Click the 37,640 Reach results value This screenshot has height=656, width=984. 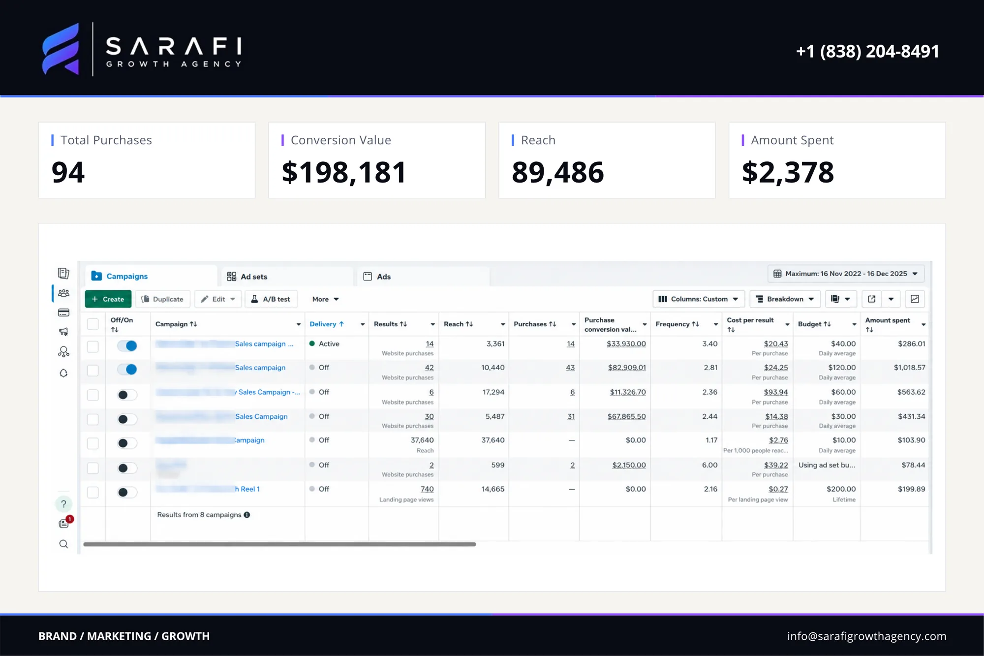coord(422,440)
